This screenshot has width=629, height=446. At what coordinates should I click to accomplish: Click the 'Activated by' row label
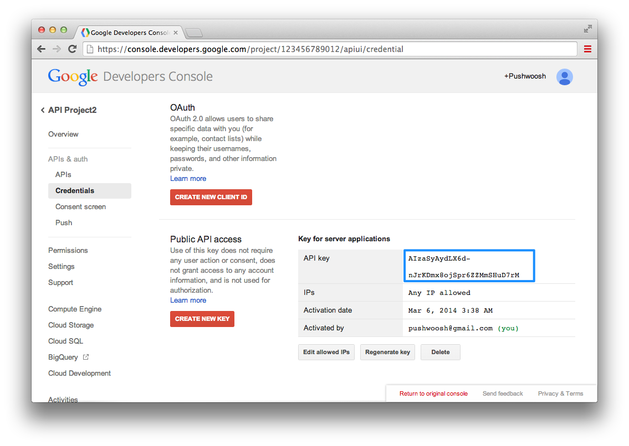click(x=324, y=328)
